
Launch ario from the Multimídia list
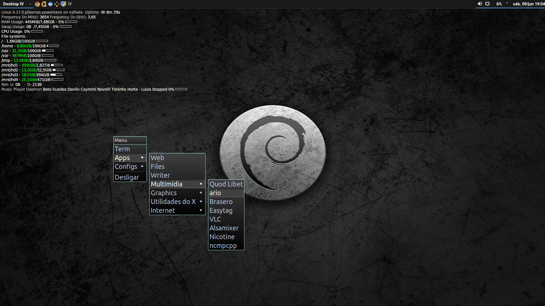(x=226, y=193)
